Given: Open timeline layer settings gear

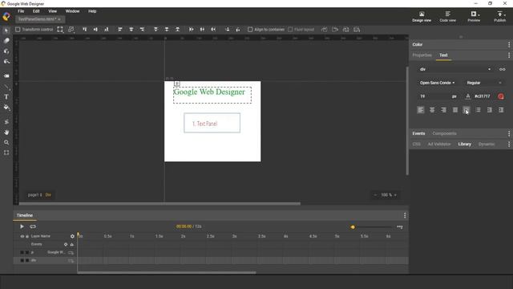Looking at the screenshot, I should tap(72, 236).
